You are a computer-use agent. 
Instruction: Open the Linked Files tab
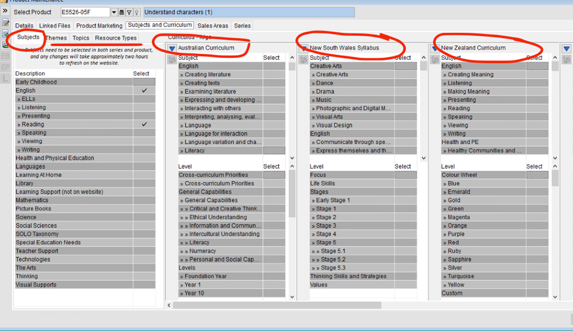(55, 26)
